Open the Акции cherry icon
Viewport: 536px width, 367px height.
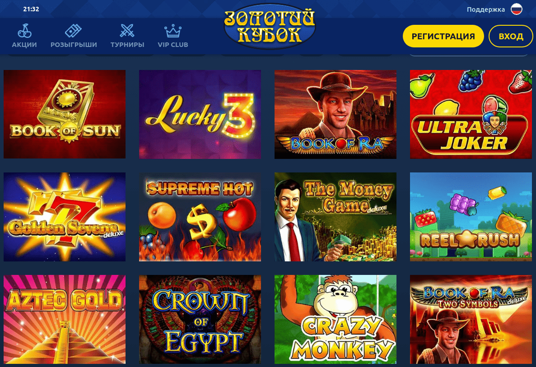tap(24, 31)
